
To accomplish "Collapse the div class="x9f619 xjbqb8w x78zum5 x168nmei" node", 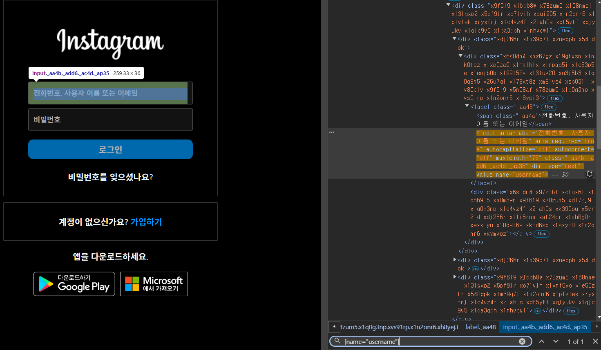I will pos(448,5).
